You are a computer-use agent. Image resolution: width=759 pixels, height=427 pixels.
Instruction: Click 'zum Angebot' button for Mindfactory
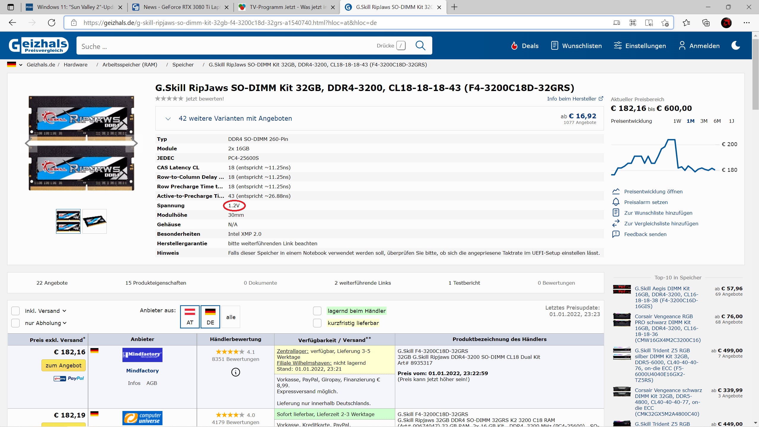pyautogui.click(x=63, y=365)
